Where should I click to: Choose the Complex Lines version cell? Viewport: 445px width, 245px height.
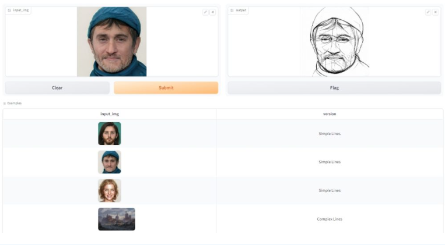click(329, 219)
